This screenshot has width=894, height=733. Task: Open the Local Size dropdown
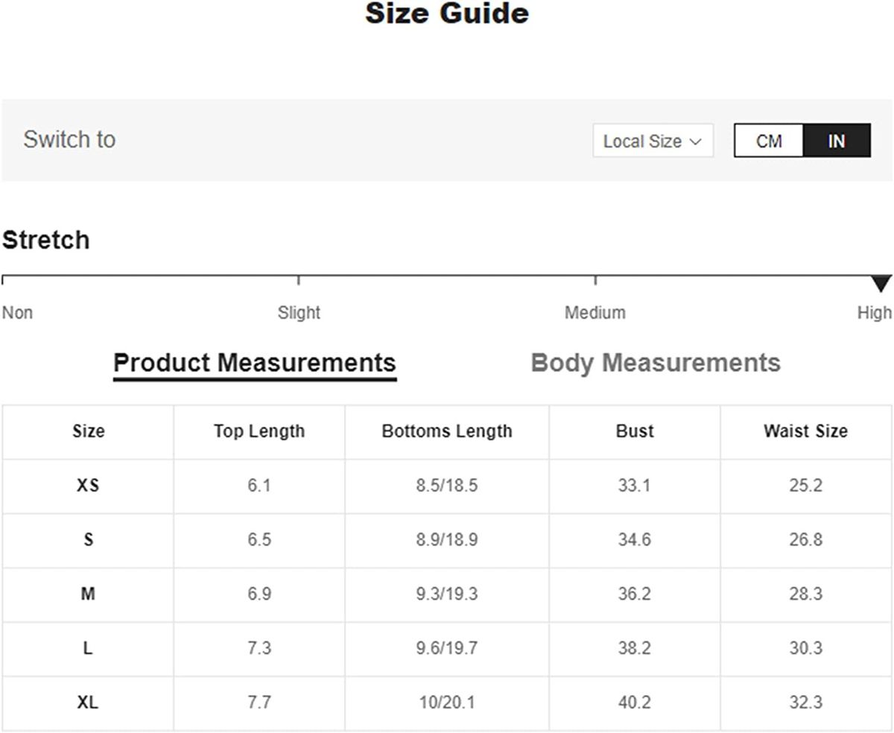652,141
